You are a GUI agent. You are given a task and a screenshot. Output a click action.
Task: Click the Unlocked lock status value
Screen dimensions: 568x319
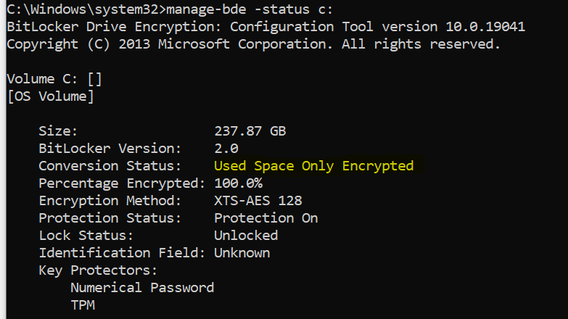(245, 236)
